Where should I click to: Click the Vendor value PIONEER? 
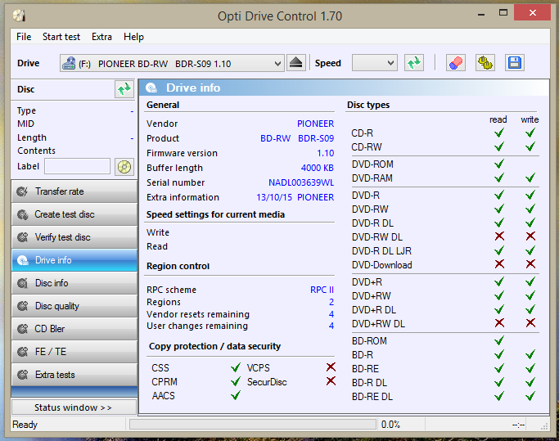click(315, 124)
